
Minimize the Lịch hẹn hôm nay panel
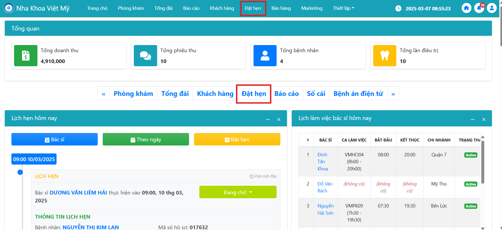(x=268, y=120)
